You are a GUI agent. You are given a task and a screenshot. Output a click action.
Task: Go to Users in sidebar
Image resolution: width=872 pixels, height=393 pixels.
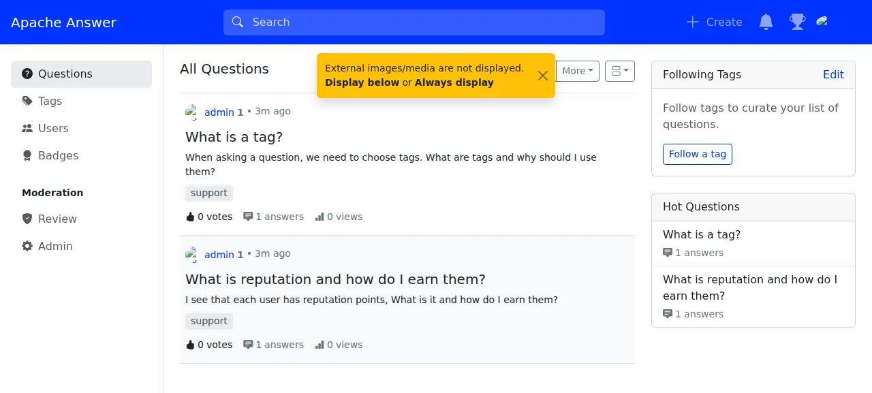coord(81,128)
